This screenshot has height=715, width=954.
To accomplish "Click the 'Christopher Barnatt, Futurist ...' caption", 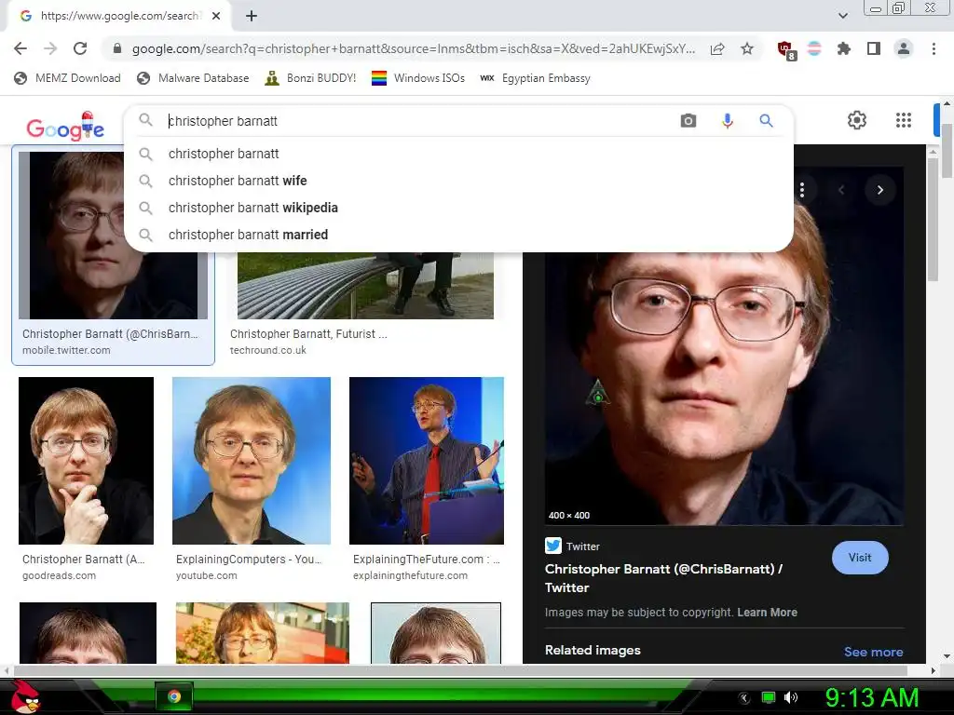I will point(308,334).
